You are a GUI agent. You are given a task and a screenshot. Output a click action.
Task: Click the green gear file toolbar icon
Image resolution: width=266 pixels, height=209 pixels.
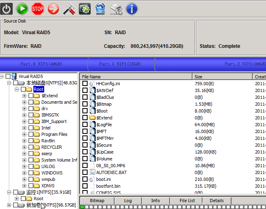(85, 9)
